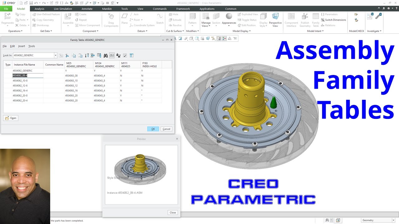Image resolution: width=399 pixels, height=224 pixels.
Task: Click the verify instances checkmark icon
Action: (x=125, y=55)
